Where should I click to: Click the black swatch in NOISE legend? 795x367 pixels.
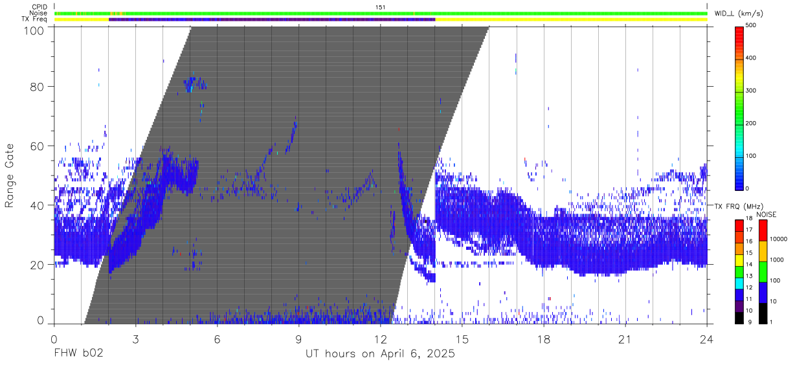tap(763, 312)
